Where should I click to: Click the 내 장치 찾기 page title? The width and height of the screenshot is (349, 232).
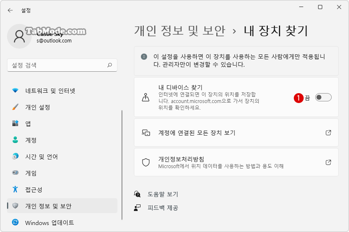[x=276, y=31]
